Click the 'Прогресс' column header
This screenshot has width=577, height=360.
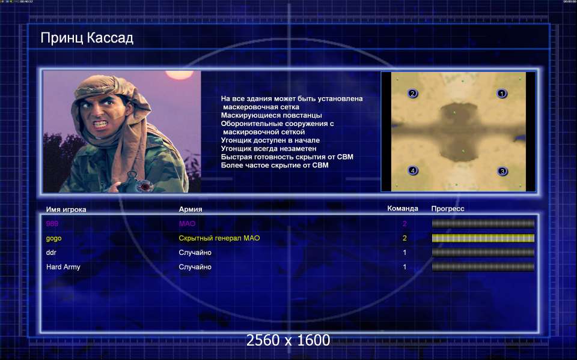click(448, 209)
